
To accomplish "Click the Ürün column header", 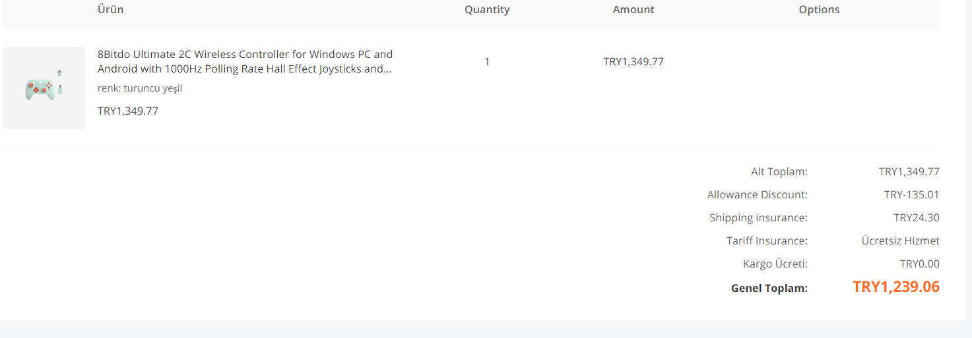I will click(x=110, y=9).
